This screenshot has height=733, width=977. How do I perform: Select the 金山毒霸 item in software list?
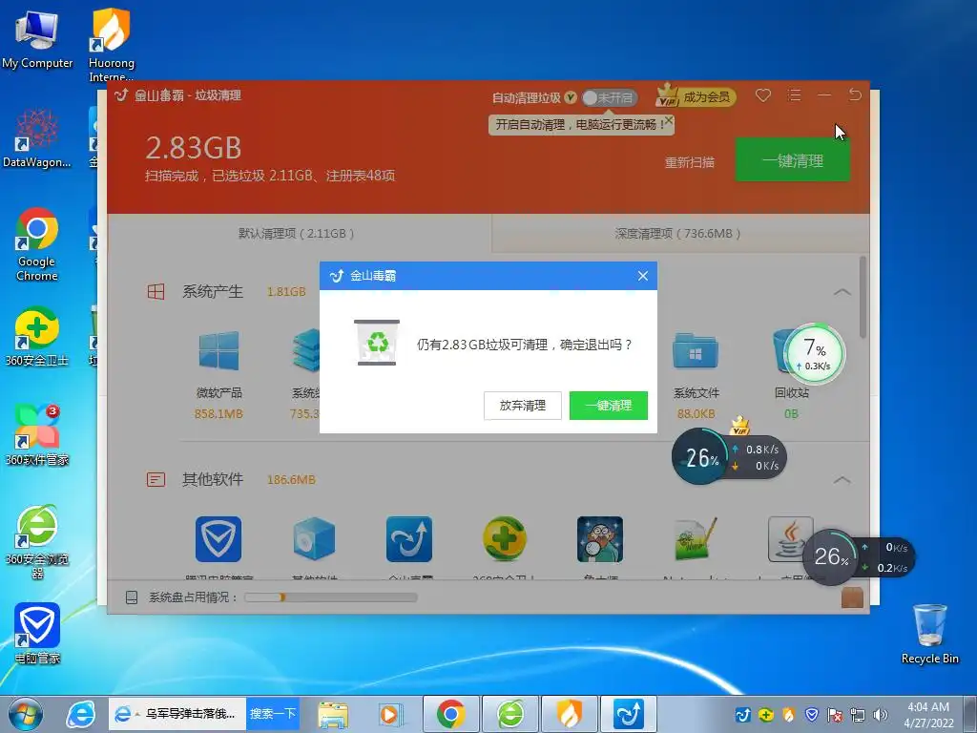pos(409,539)
